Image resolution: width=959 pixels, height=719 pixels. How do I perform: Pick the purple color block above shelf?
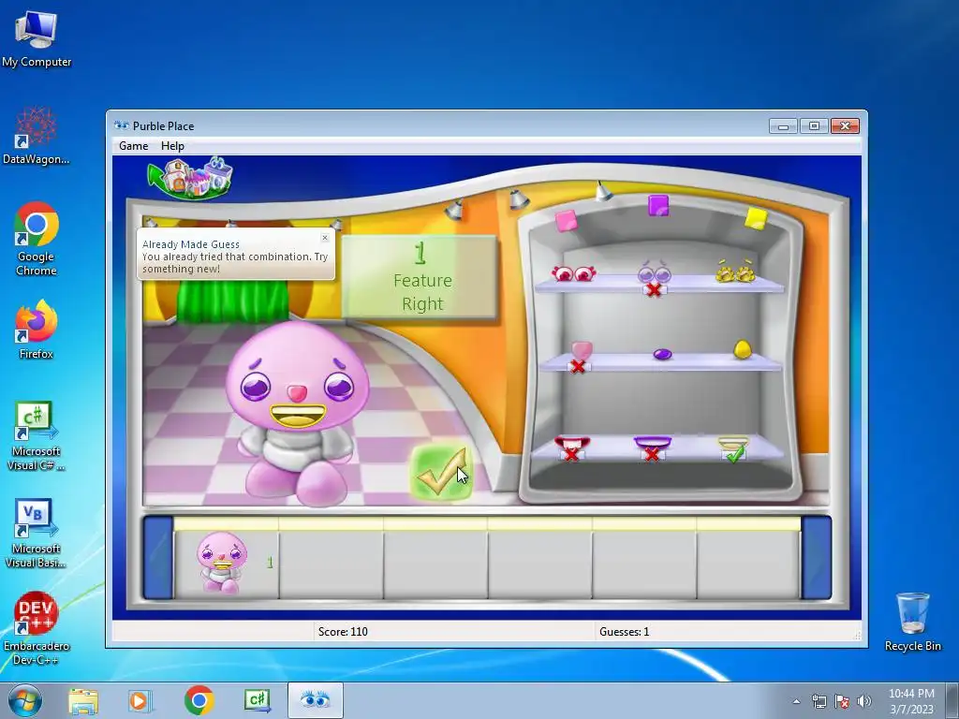click(658, 206)
